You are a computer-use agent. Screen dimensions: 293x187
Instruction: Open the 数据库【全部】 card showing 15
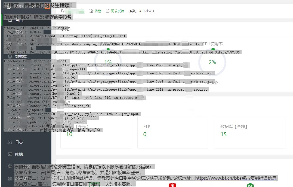250,132
